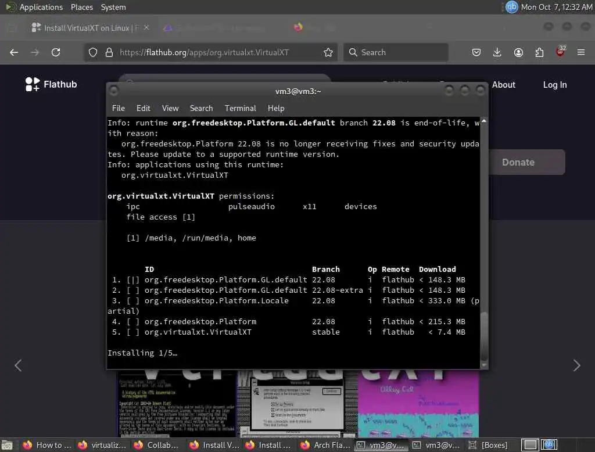Show next screenshot with right arrow
This screenshot has height=452, width=595.
click(577, 365)
